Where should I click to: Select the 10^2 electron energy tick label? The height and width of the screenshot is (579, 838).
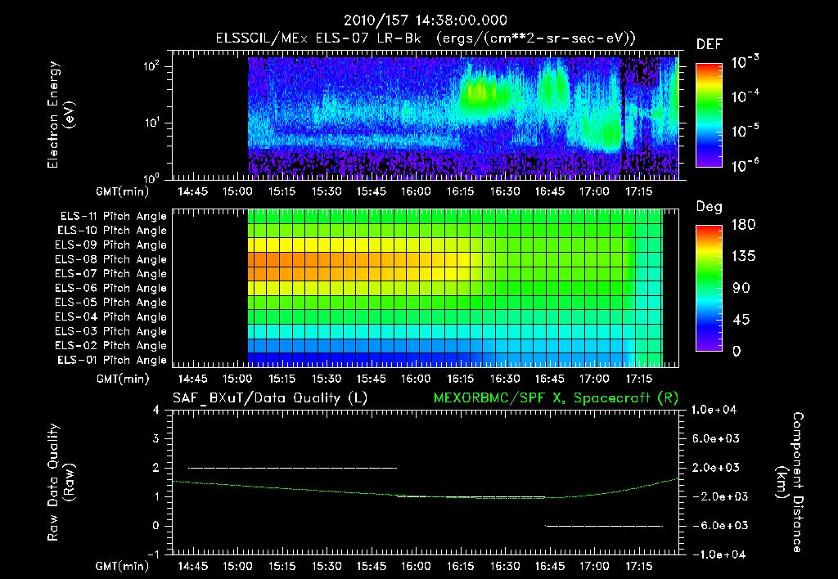pos(151,66)
